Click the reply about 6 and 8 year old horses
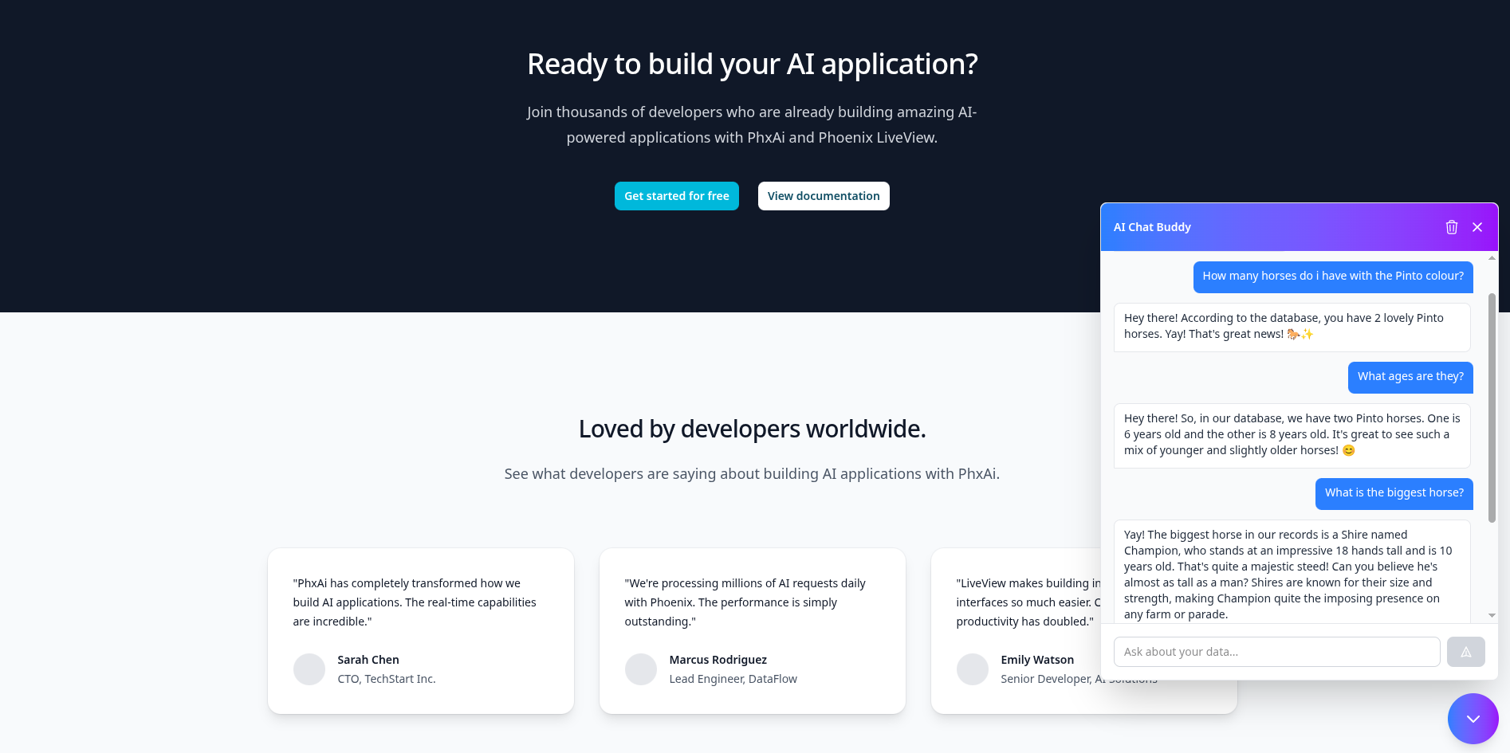This screenshot has width=1510, height=753. 1292,435
